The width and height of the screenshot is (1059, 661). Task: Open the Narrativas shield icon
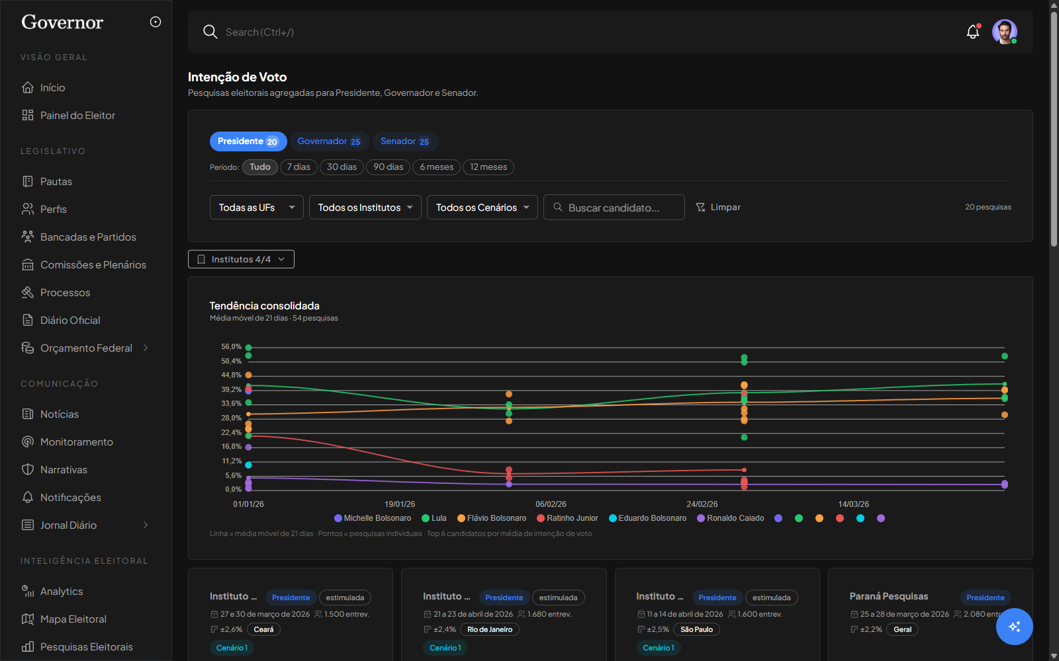tap(28, 469)
